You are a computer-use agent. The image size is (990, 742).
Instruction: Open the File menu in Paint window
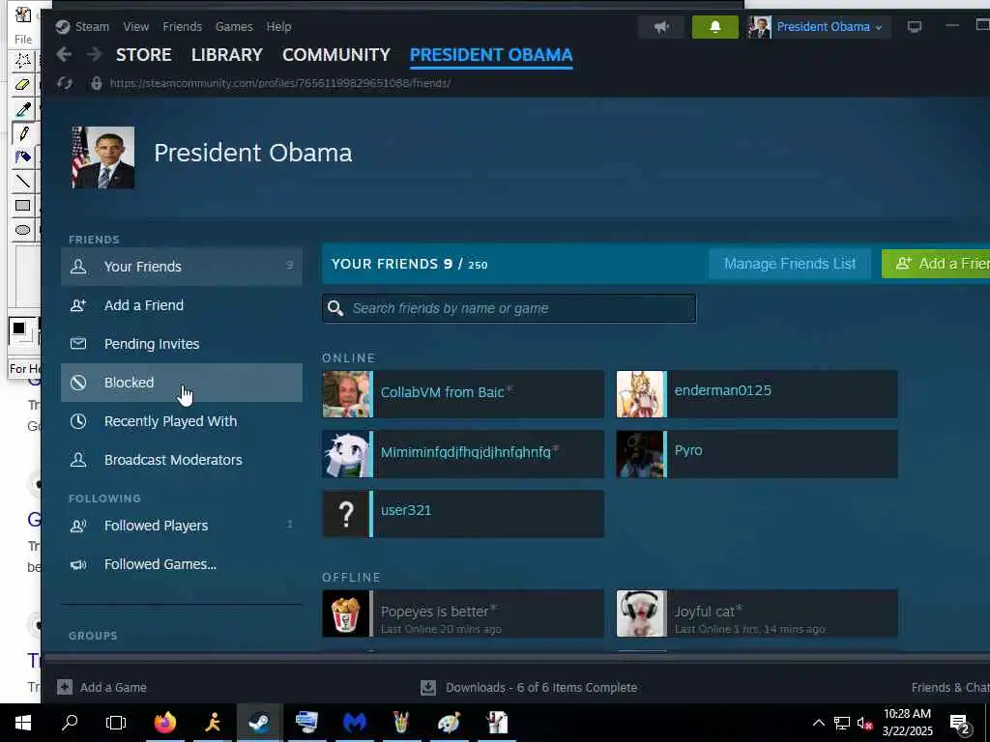pyautogui.click(x=23, y=39)
